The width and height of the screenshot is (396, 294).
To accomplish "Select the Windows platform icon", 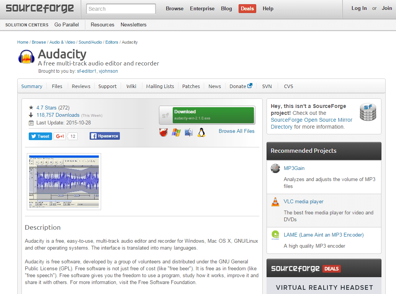I will coord(176,132).
